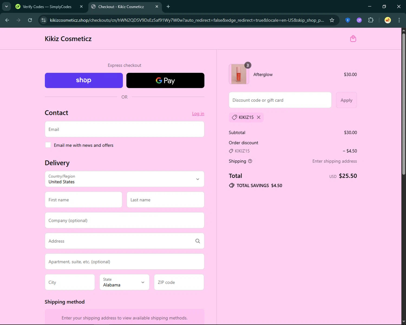Focus the Company (optional) field
The image size is (406, 325).
tap(125, 220)
